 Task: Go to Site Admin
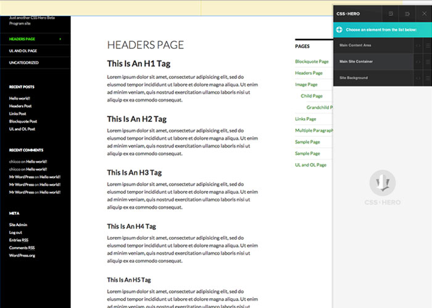pos(18,225)
